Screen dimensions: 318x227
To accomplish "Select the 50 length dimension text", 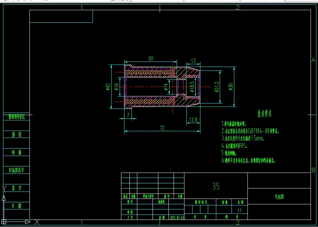I will [x=151, y=59].
